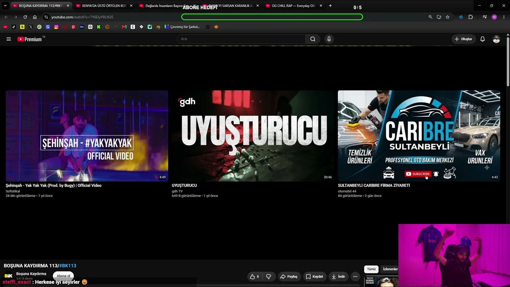The height and width of the screenshot is (287, 510).
Task: Click the Paylaş share button
Action: pos(289,277)
